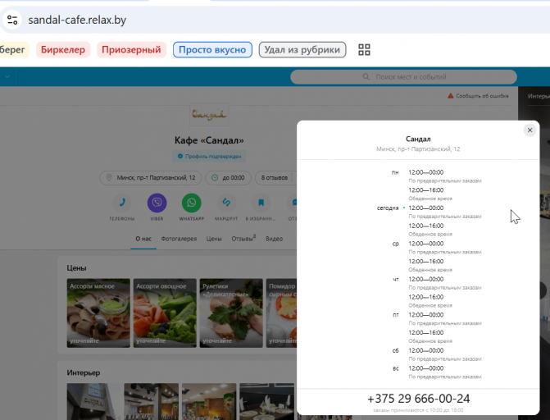
Task: Click the Интерьер section heading
Action: (x=84, y=372)
